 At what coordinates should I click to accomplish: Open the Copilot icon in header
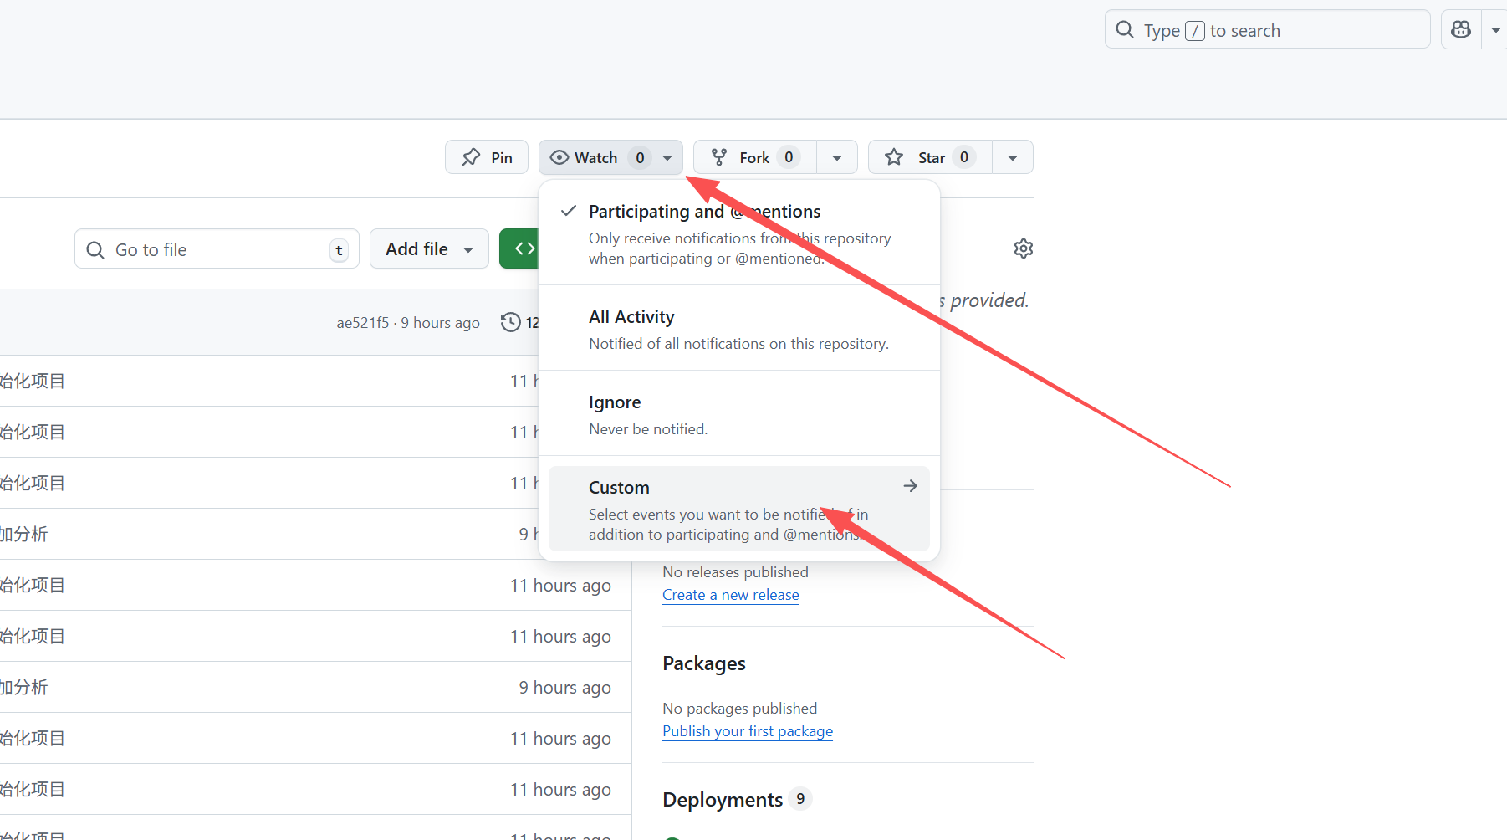[1461, 30]
